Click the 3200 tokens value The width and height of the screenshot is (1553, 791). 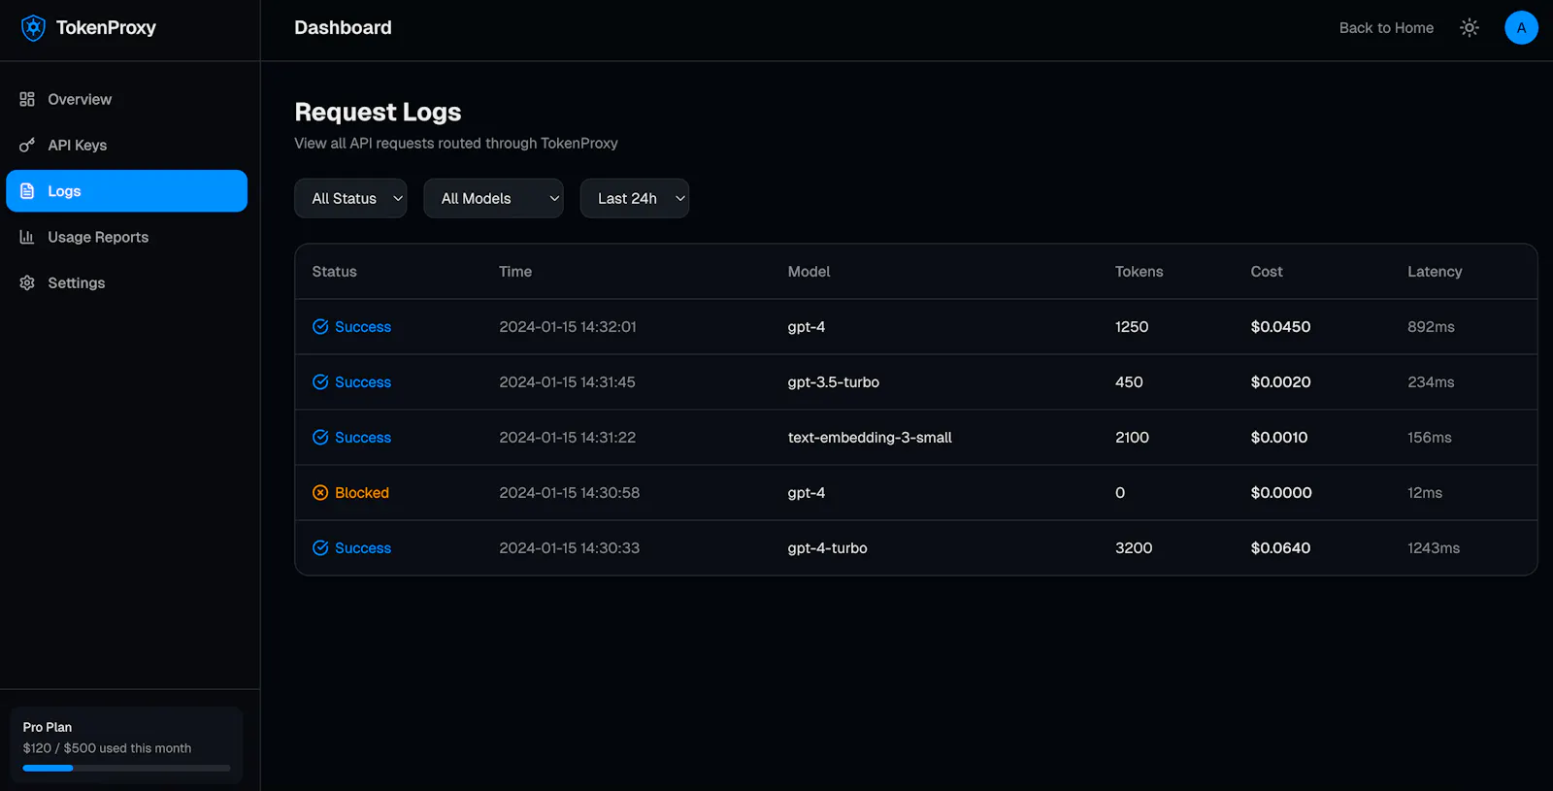click(x=1134, y=548)
